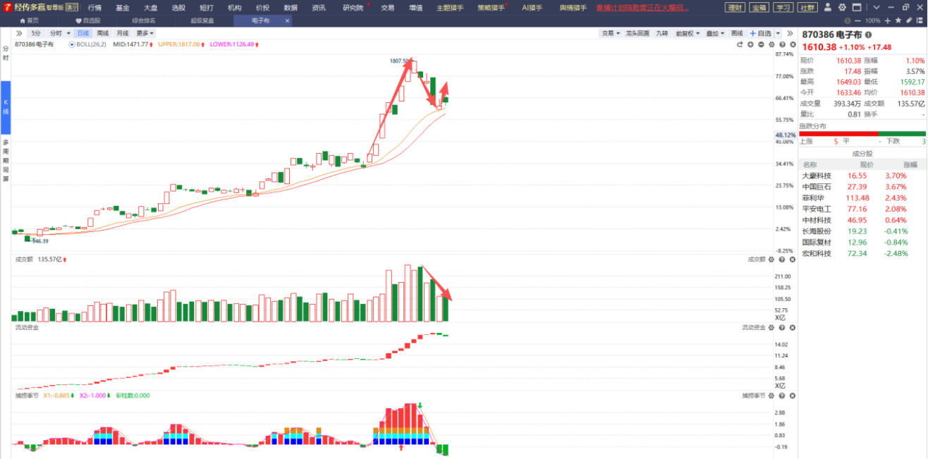Toggle 龙头回溯 feature
928x459 pixels.
[x=637, y=33]
